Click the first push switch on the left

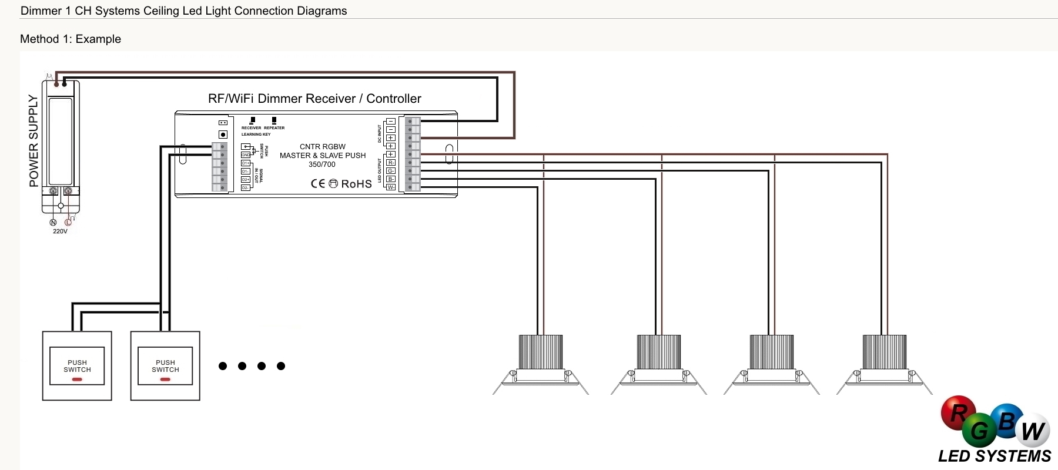(x=77, y=366)
